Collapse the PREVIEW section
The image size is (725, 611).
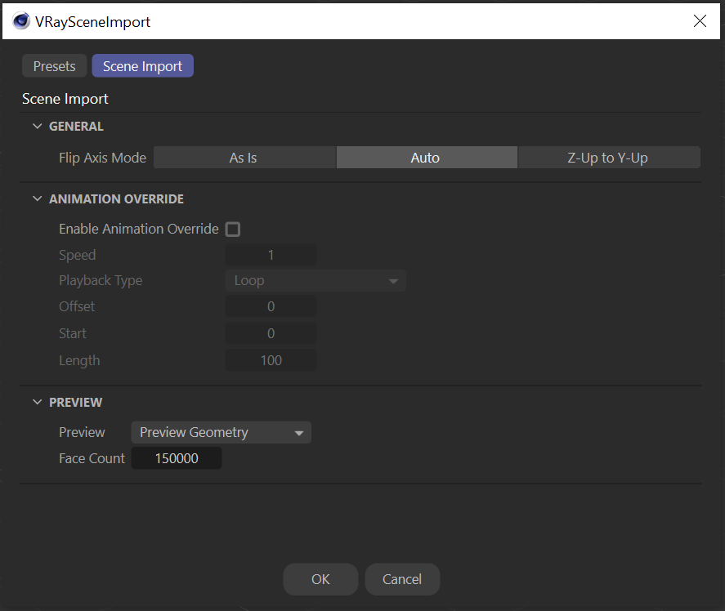click(38, 402)
